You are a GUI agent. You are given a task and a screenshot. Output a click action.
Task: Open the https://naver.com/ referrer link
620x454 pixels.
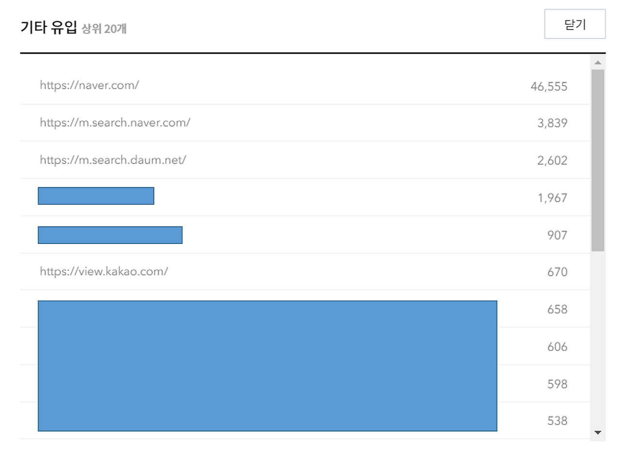(x=89, y=85)
